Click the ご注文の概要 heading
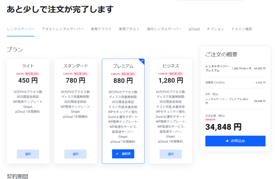Viewport: 275px width, 179px height. (221, 54)
